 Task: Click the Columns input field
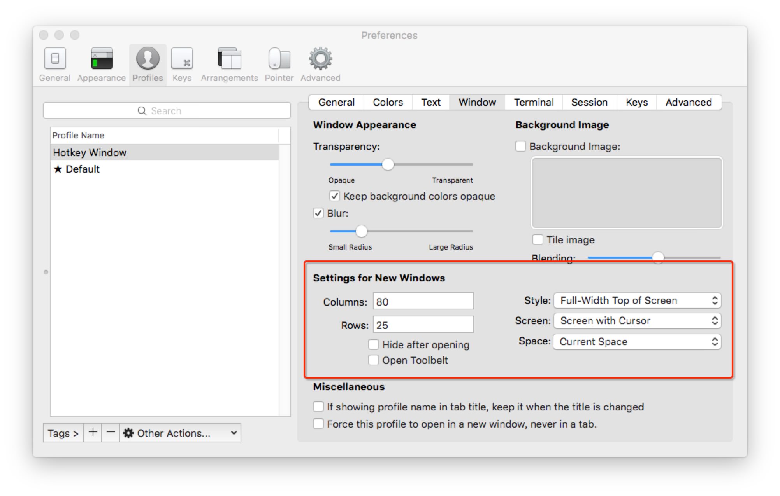[x=423, y=302]
